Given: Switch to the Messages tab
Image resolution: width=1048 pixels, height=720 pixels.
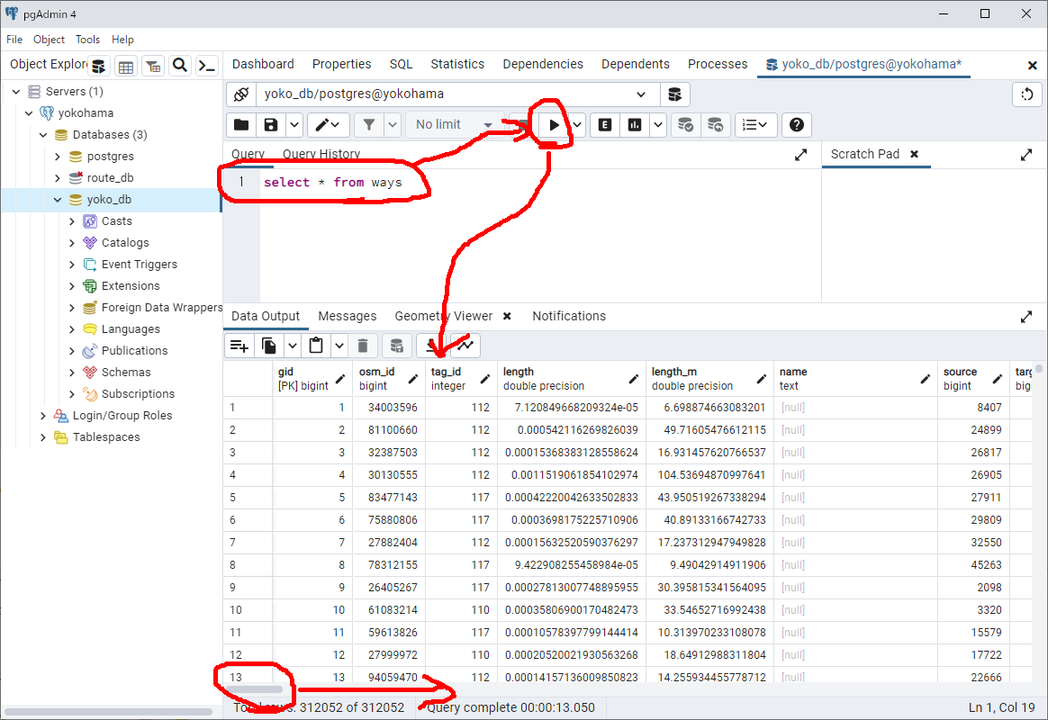Looking at the screenshot, I should (x=347, y=316).
